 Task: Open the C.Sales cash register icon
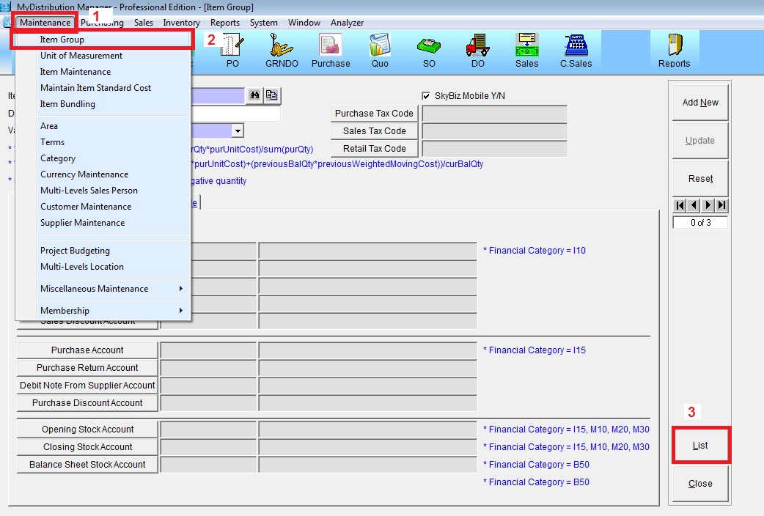coord(576,48)
